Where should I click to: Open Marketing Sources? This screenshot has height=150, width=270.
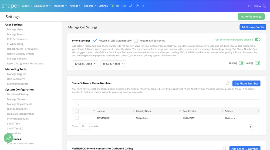click(x=18, y=84)
